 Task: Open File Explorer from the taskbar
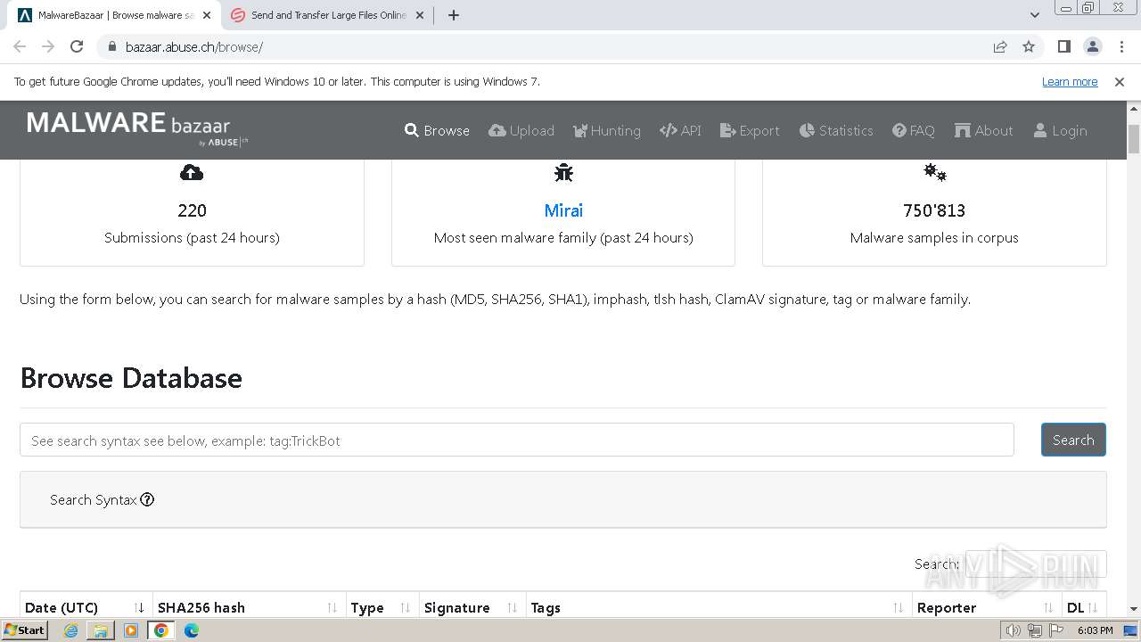pyautogui.click(x=101, y=630)
